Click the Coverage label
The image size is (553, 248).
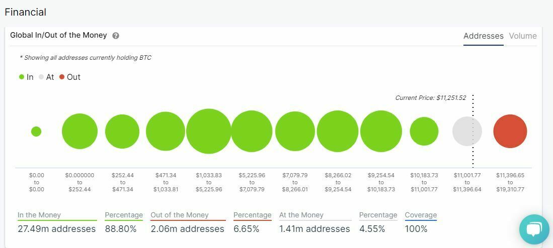tap(421, 215)
